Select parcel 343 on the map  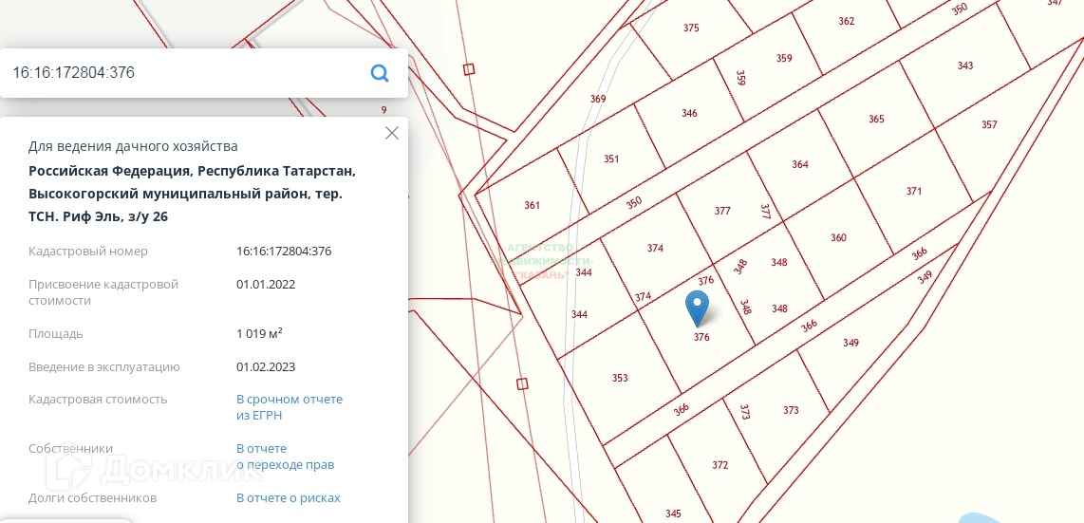[965, 65]
